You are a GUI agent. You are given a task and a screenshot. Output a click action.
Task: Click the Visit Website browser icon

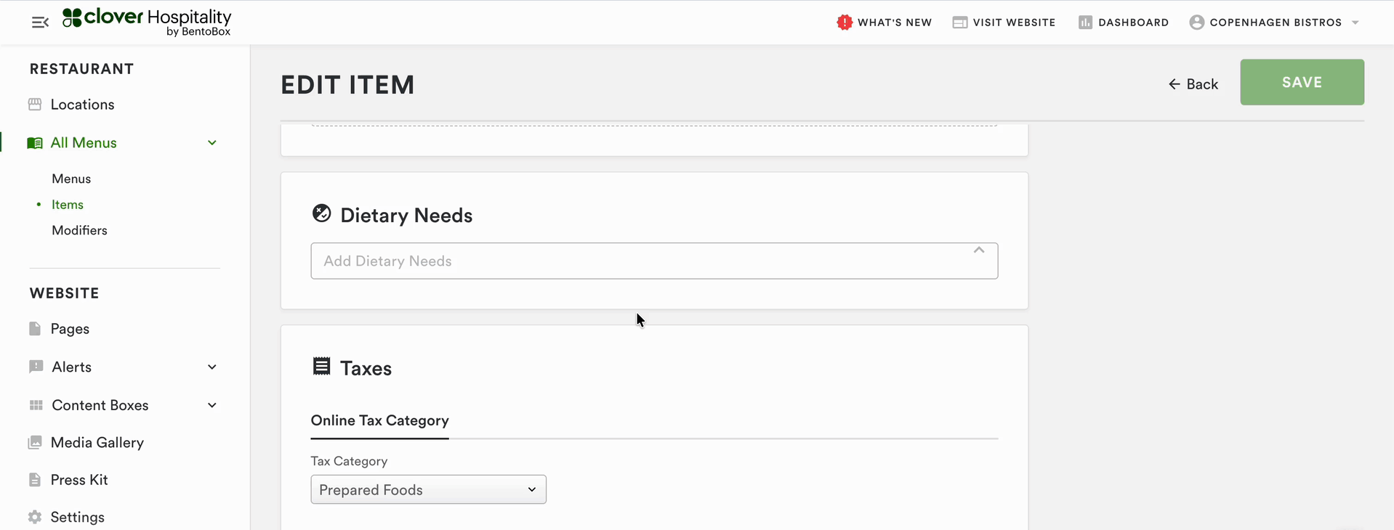pyautogui.click(x=960, y=23)
